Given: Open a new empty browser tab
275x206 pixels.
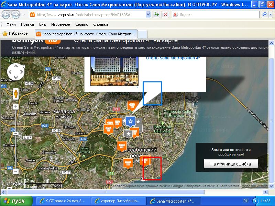Looking at the screenshot, I should click(x=142, y=34).
